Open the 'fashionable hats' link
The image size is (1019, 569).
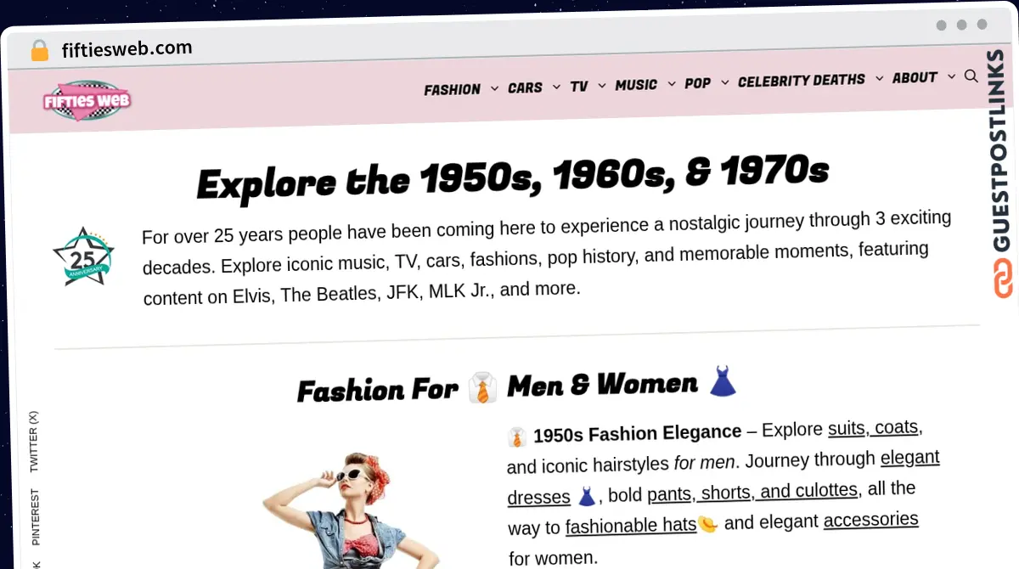pyautogui.click(x=631, y=526)
